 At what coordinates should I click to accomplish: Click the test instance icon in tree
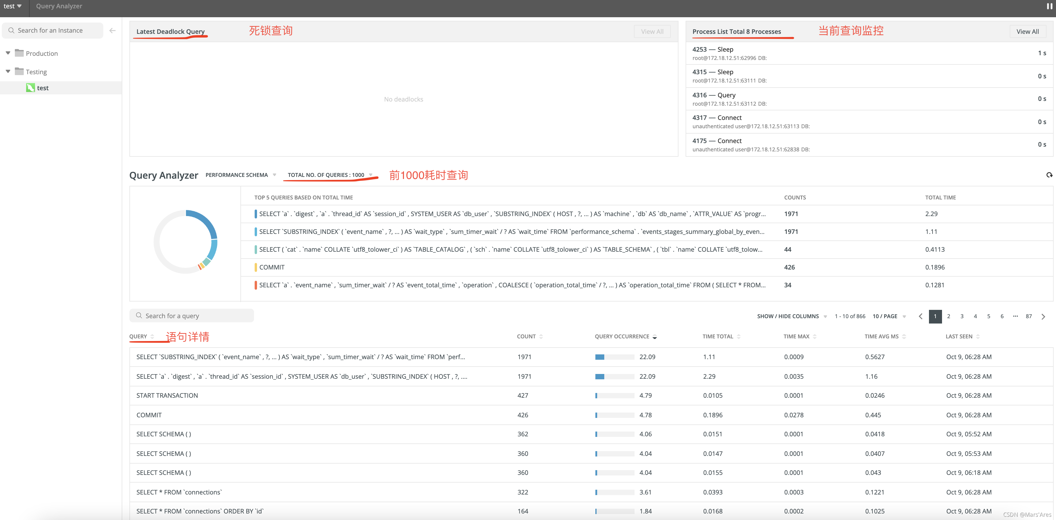tap(30, 88)
